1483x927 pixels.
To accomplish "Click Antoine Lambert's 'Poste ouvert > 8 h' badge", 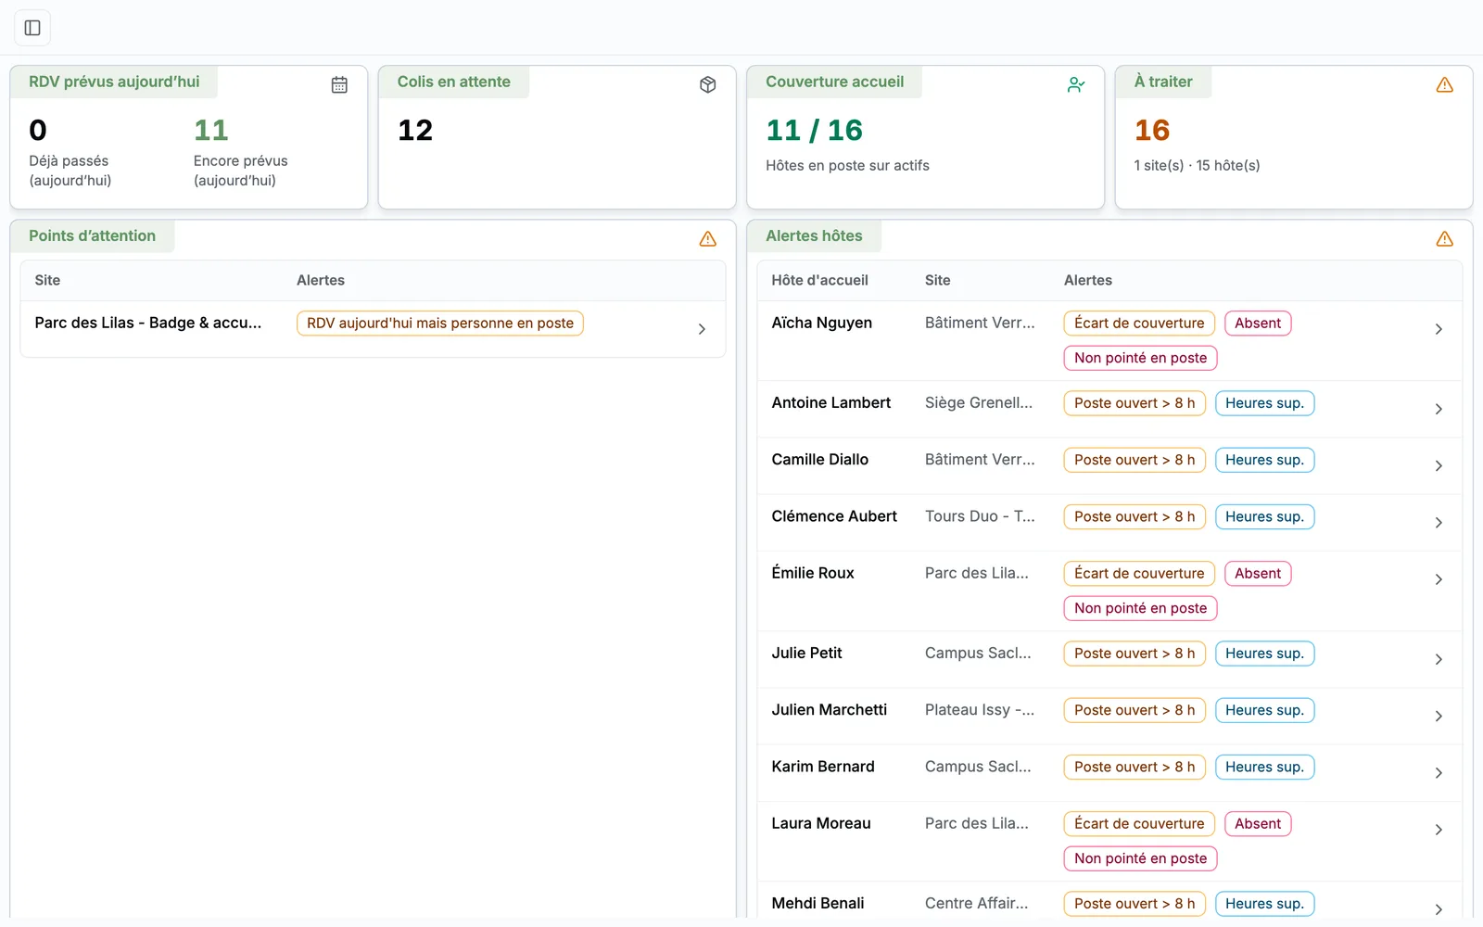I will click(x=1134, y=403).
